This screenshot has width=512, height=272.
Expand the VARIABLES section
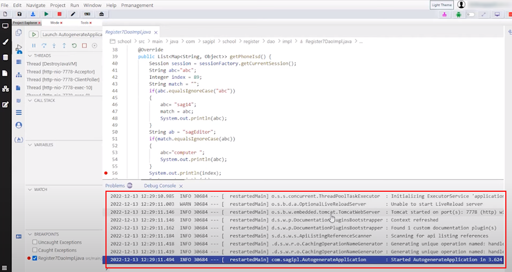30,145
